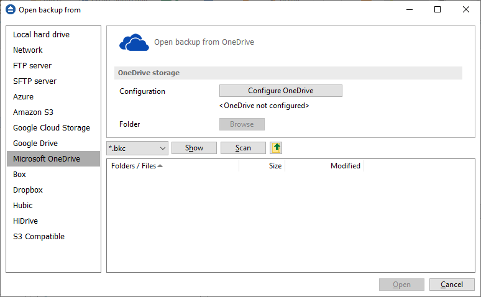The width and height of the screenshot is (481, 297).
Task: Choose SFTP server in the list
Action: 53,81
